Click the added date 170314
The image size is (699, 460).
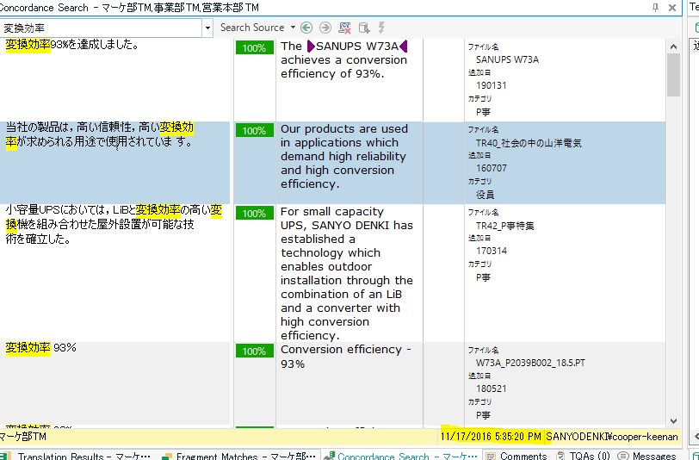point(492,251)
